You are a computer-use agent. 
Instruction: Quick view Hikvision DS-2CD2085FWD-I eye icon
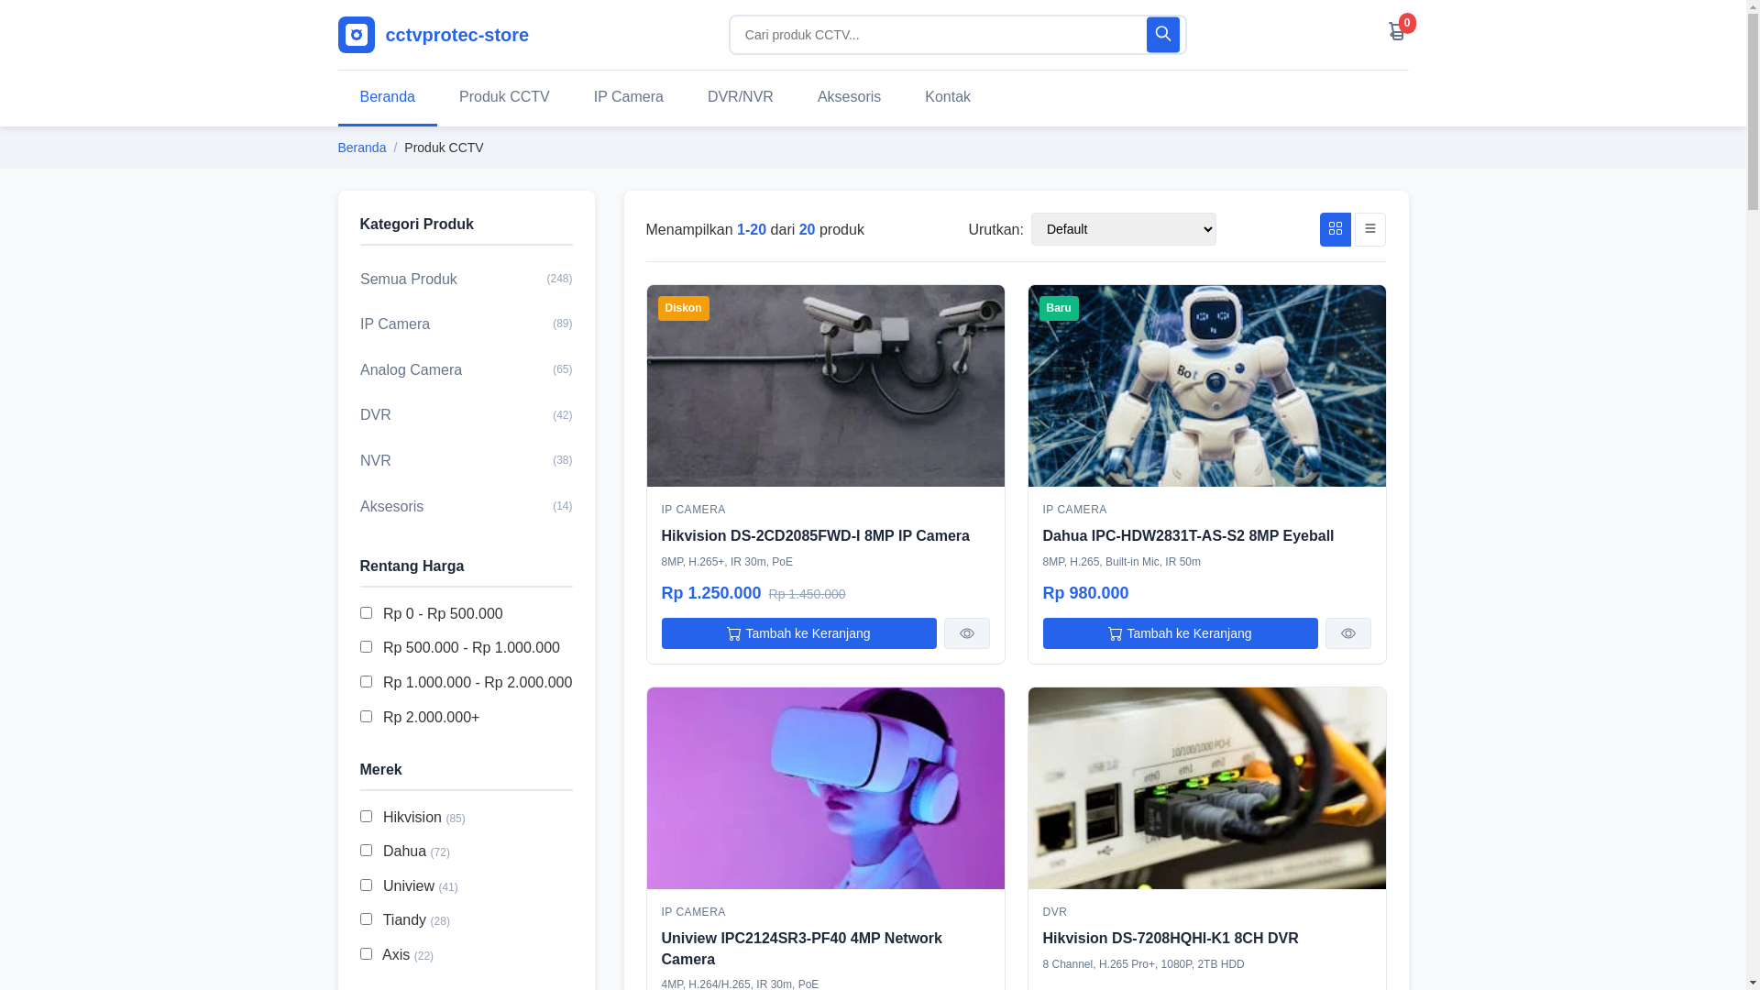(x=966, y=633)
